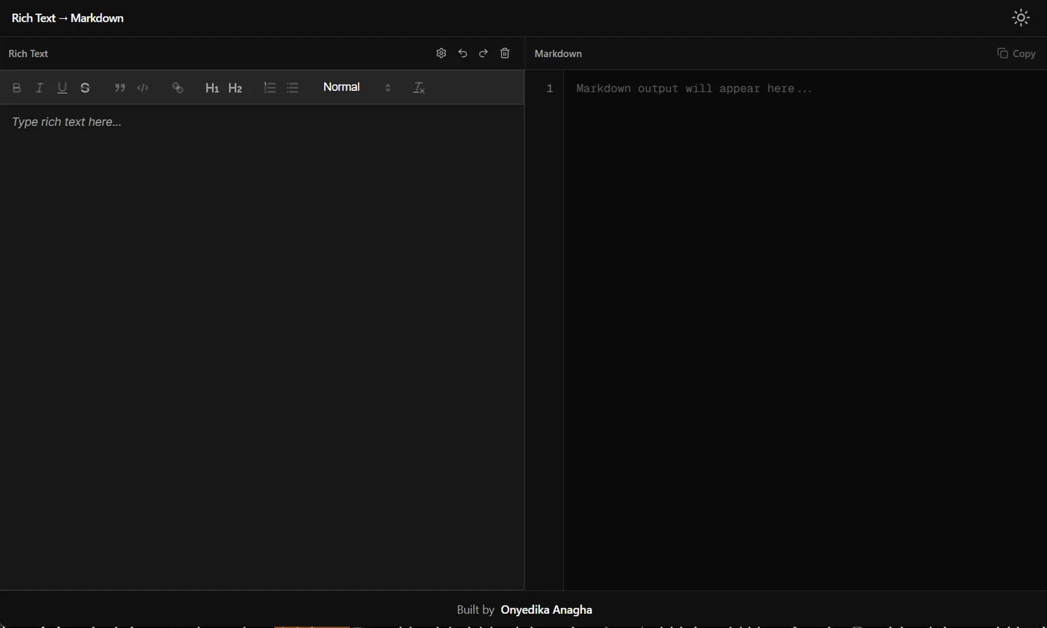Apply italic formatting
Image resolution: width=1047 pixels, height=628 pixels.
click(x=39, y=88)
